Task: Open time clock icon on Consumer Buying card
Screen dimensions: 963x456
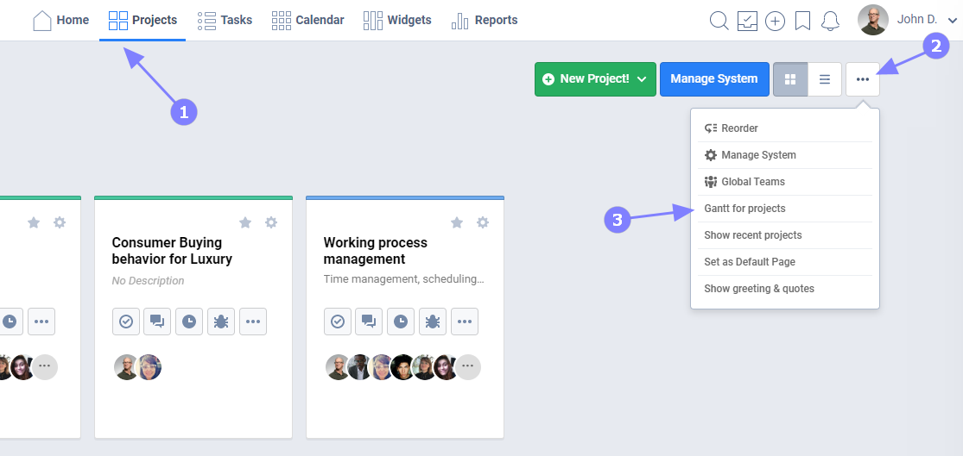Action: click(x=189, y=322)
